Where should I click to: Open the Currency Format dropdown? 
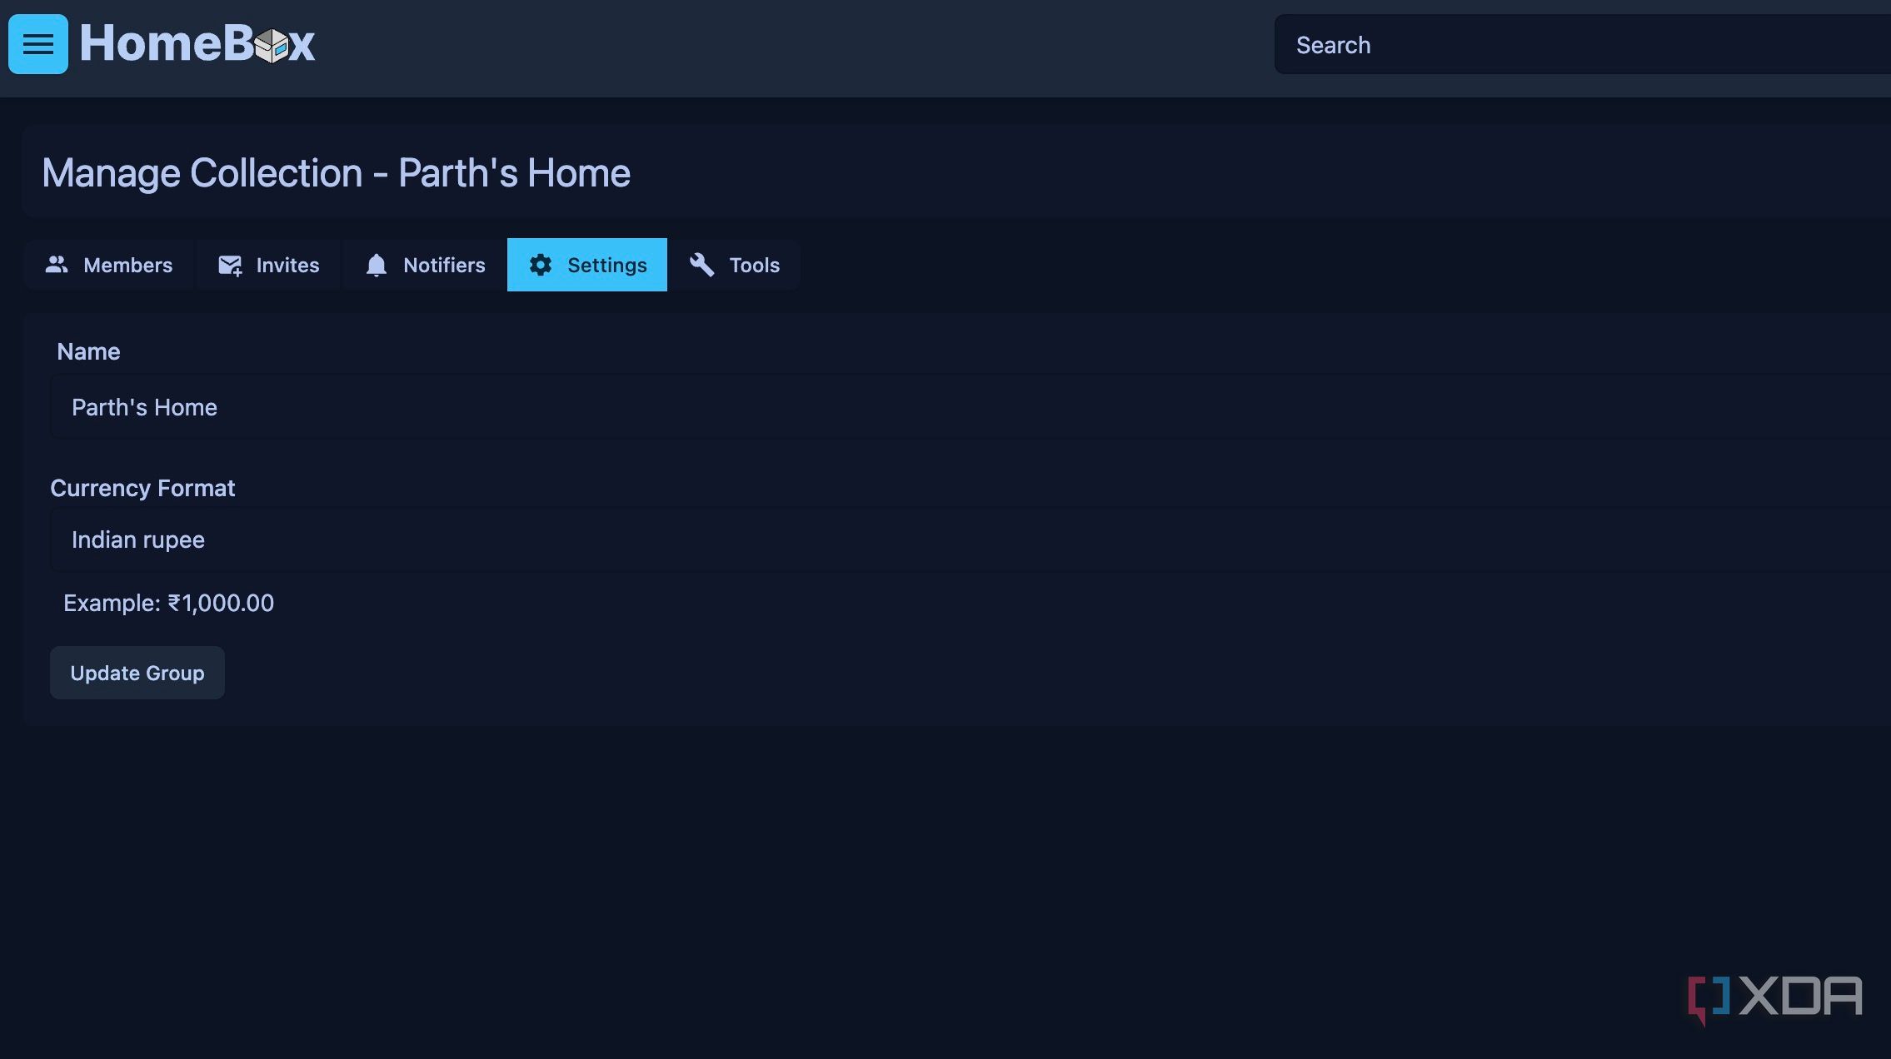pos(970,539)
